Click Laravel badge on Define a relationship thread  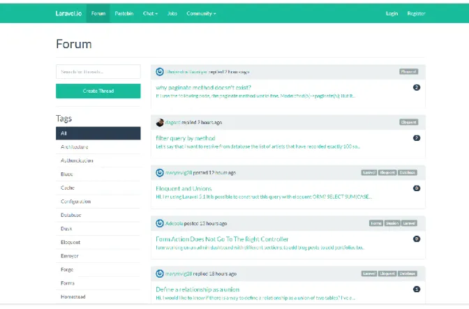pyautogui.click(x=368, y=273)
